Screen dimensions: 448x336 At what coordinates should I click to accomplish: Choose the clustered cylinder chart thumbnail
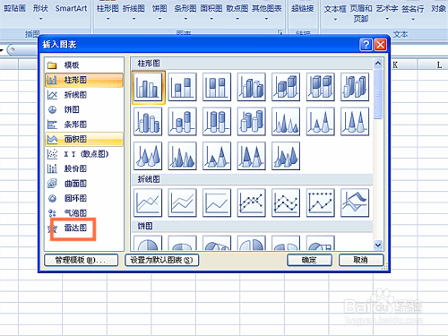click(x=148, y=122)
